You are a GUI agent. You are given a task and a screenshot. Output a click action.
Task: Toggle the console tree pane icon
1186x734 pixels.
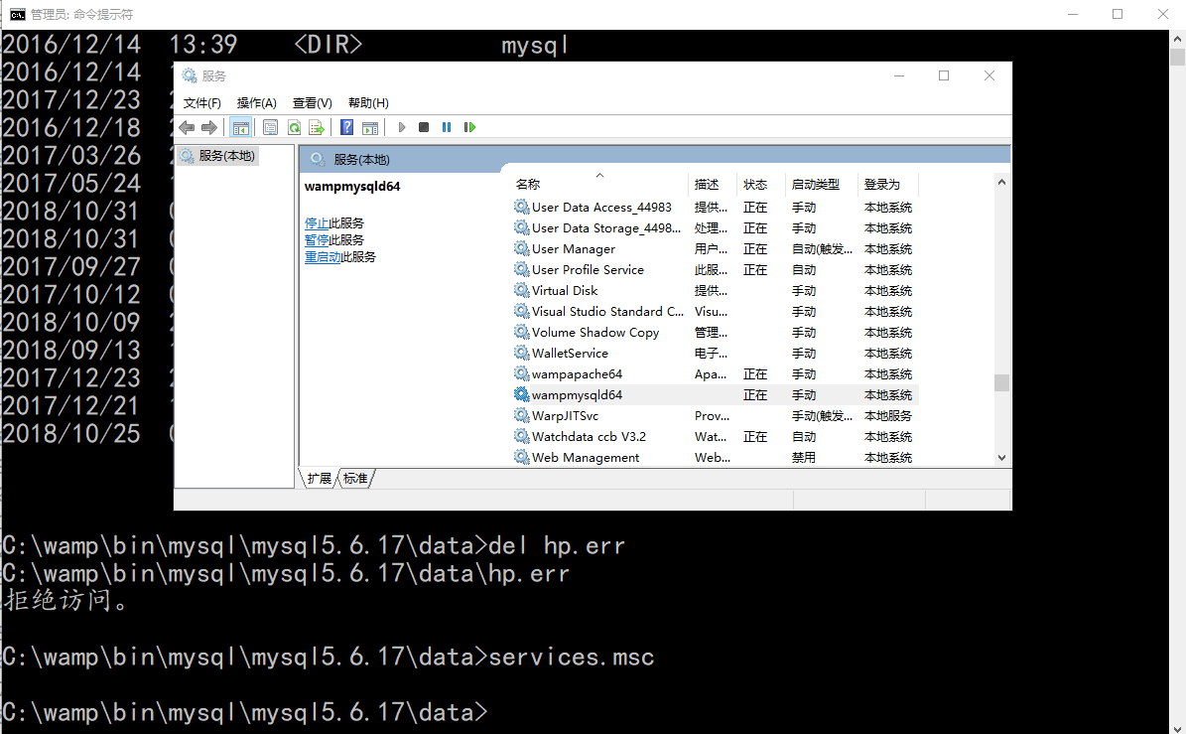(x=240, y=127)
